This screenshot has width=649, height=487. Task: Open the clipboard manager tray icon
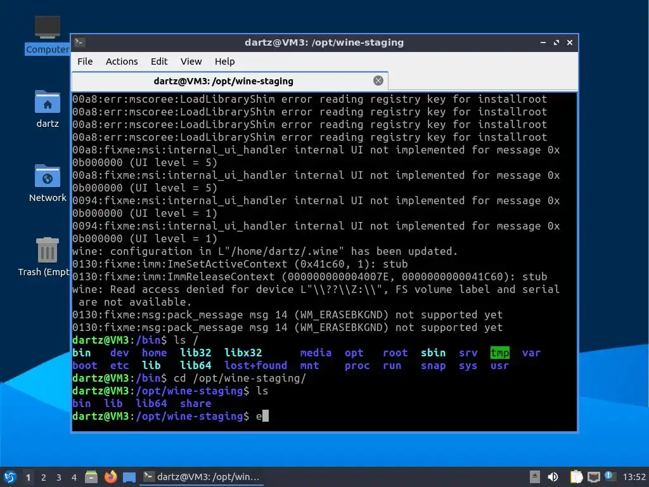point(575,477)
